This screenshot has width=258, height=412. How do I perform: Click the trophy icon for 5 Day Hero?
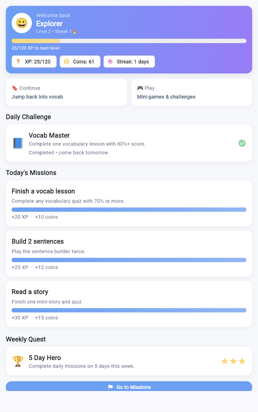click(x=18, y=361)
